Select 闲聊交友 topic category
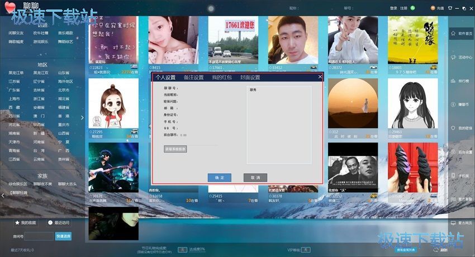Viewport: 475px width, 257px height. pos(16,33)
